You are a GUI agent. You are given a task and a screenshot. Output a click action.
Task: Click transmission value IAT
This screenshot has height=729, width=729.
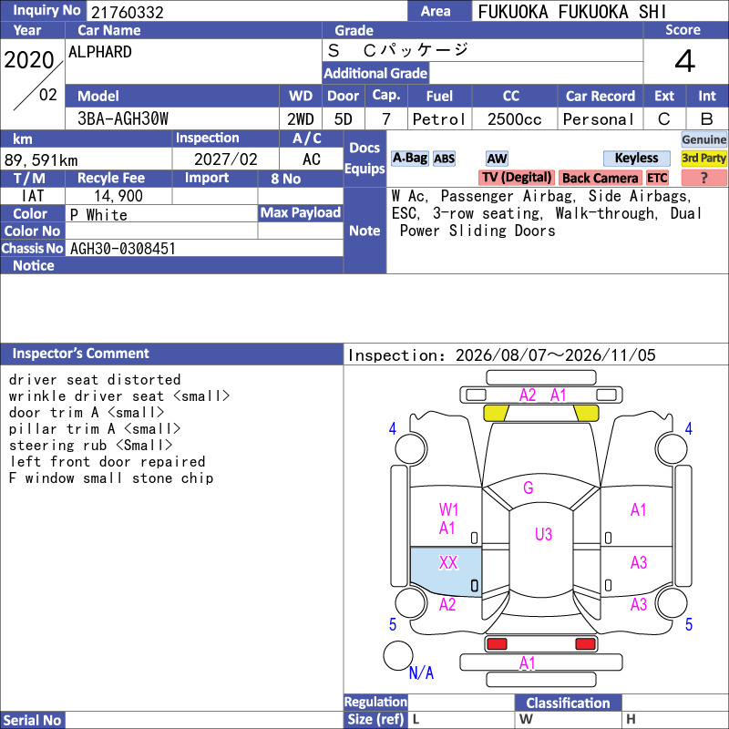[33, 196]
